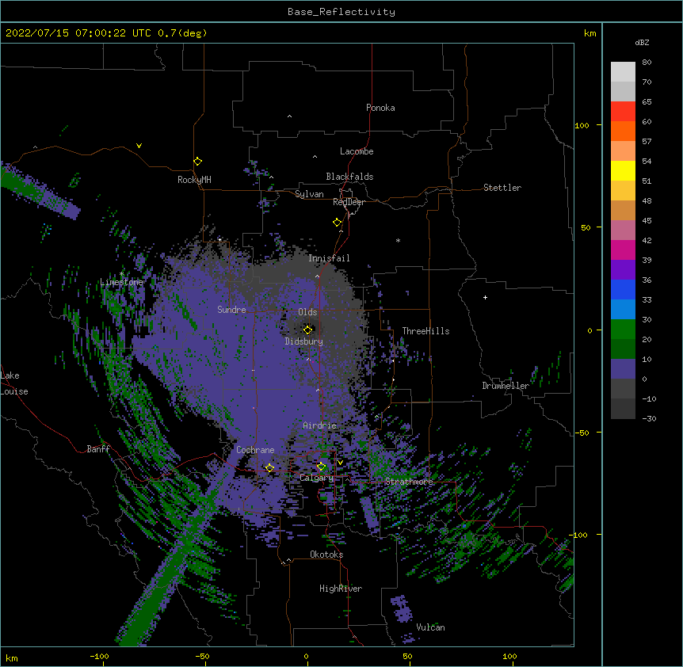Click the RockyMH label
The image size is (683, 667).
[x=194, y=180]
